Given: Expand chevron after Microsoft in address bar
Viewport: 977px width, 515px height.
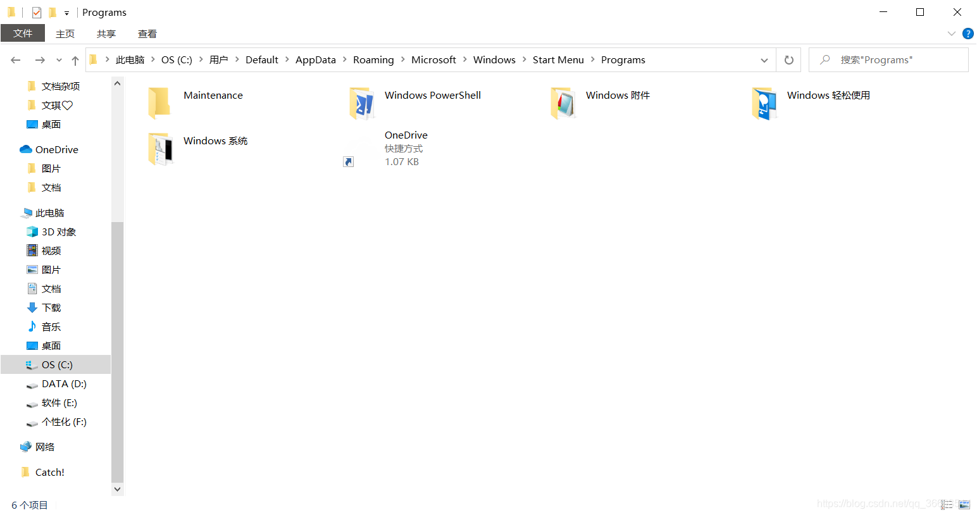Looking at the screenshot, I should pos(465,59).
